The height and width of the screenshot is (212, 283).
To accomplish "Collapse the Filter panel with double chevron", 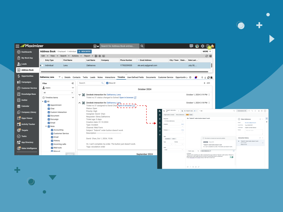I will click(73, 83).
